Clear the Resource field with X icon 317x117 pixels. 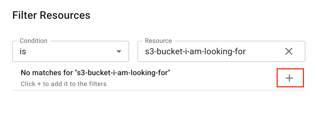289,51
